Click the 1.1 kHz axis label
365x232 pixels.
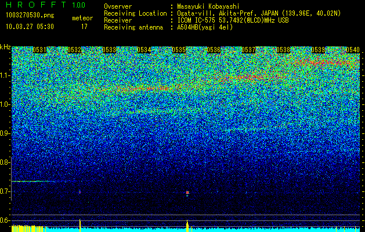tap(5, 75)
